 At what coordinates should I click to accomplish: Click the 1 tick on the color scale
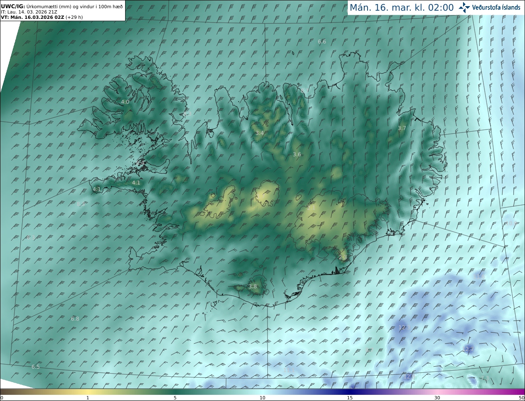pyautogui.click(x=88, y=398)
